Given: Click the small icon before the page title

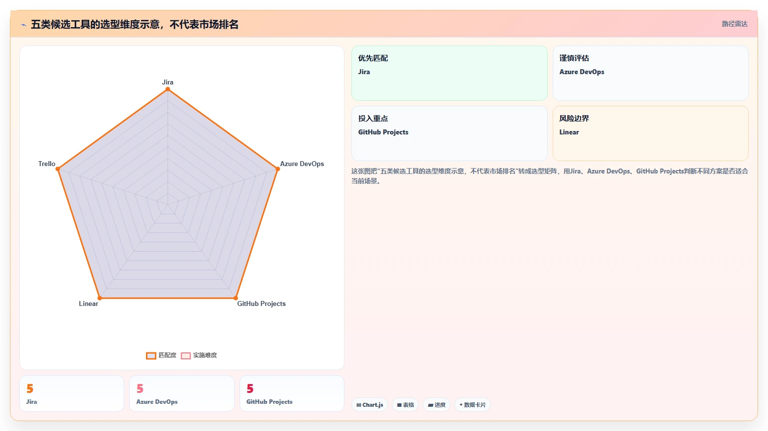Looking at the screenshot, I should point(23,25).
